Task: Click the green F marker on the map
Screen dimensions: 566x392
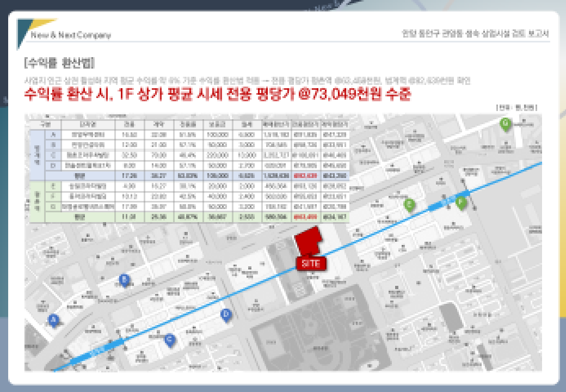Action: (x=461, y=203)
